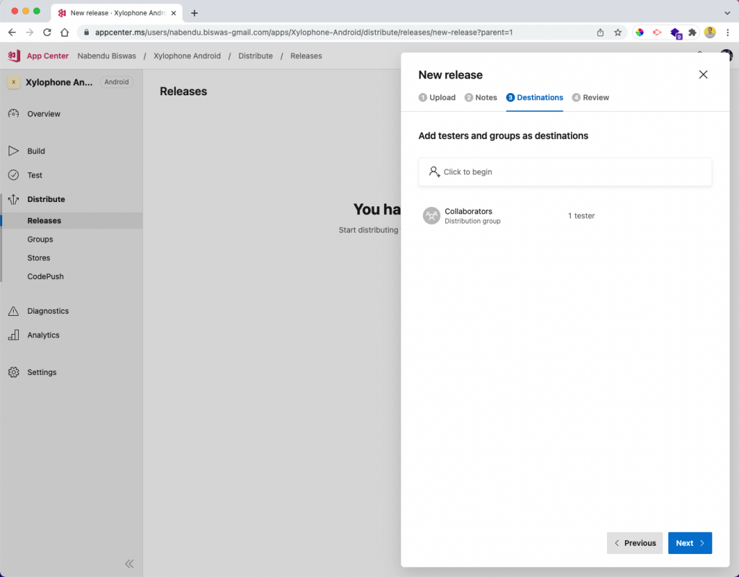The width and height of the screenshot is (739, 577).
Task: Collapse the Distribute sidebar section
Action: tap(45, 199)
